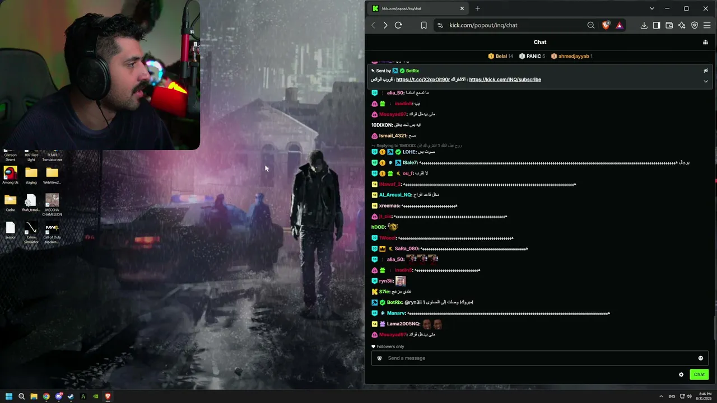
Task: Click the Brave VPN shield icon
Action: tap(695, 25)
